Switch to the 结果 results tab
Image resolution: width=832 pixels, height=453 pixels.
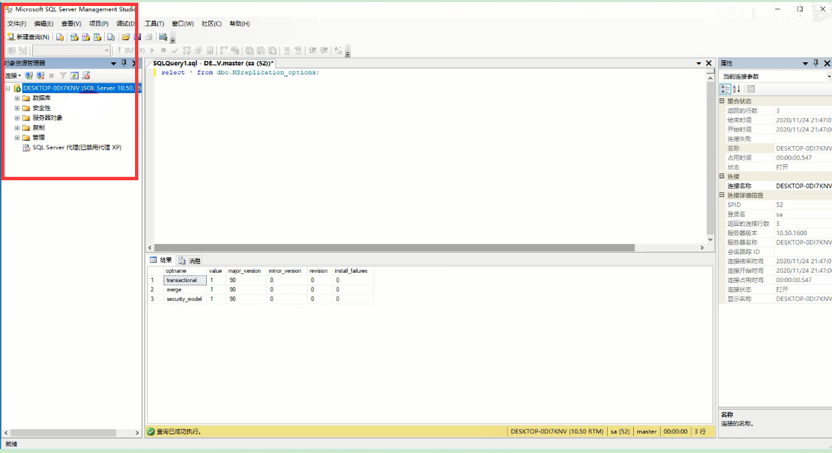[161, 260]
